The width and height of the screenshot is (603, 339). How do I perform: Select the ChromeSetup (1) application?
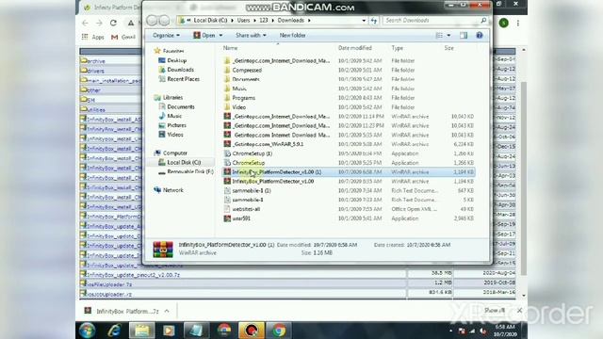(252, 153)
